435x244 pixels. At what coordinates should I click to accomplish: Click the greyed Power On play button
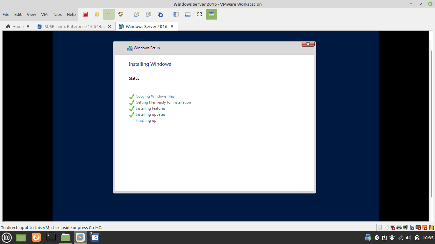pyautogui.click(x=109, y=14)
